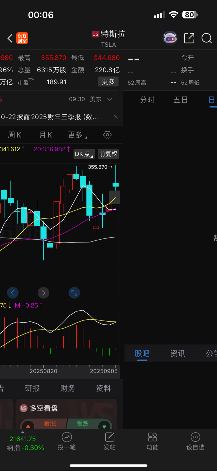Click the 52周低 label
The image size is (217, 471).
pos(190,83)
